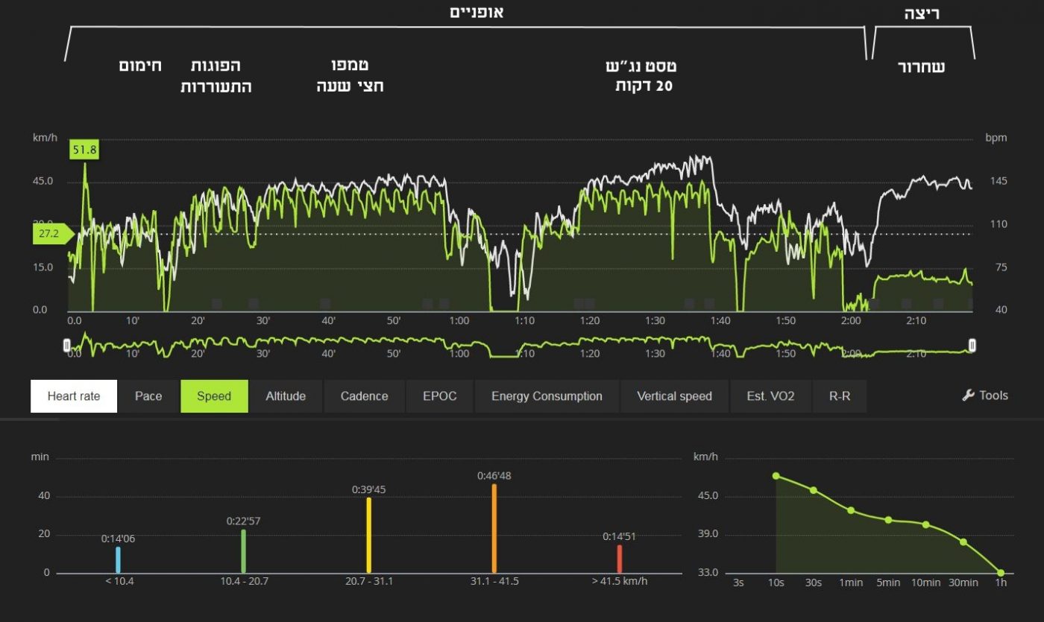This screenshot has height=622, width=1044.
Task: Click the blue bar for under 10.4 km/h
Action: click(118, 559)
